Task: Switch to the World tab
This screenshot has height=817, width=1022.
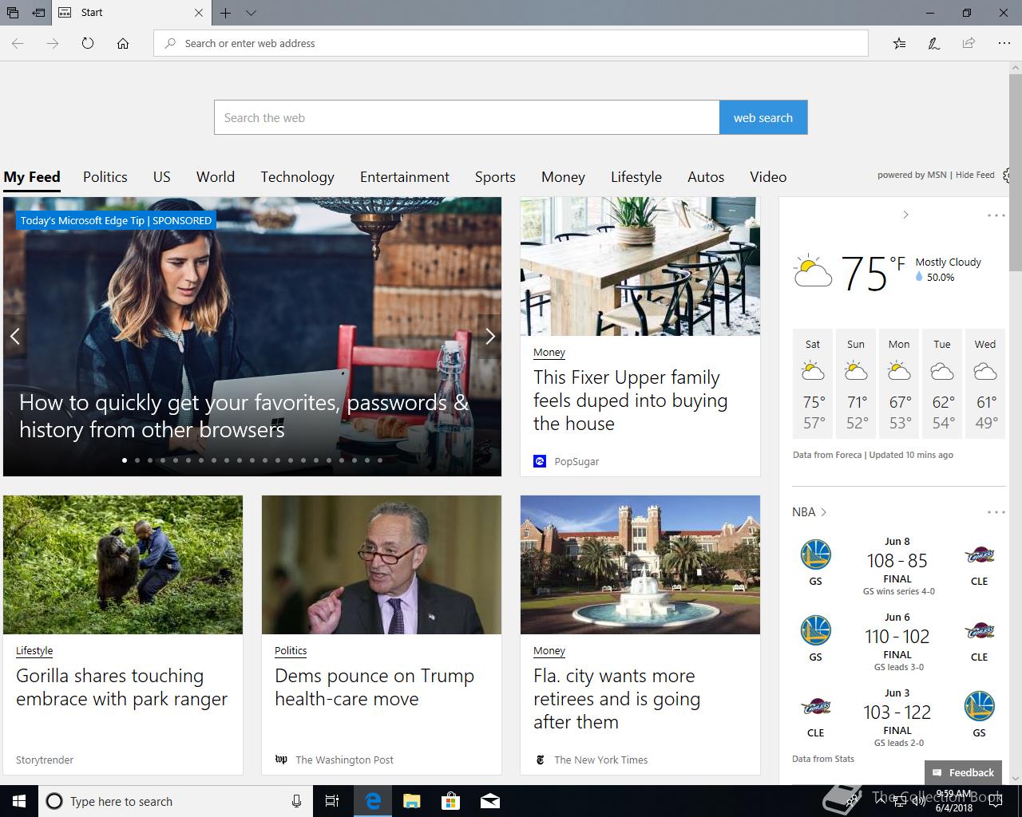Action: pyautogui.click(x=216, y=177)
